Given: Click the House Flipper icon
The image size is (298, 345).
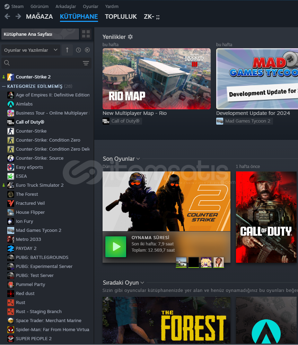Looking at the screenshot, I should [11, 212].
